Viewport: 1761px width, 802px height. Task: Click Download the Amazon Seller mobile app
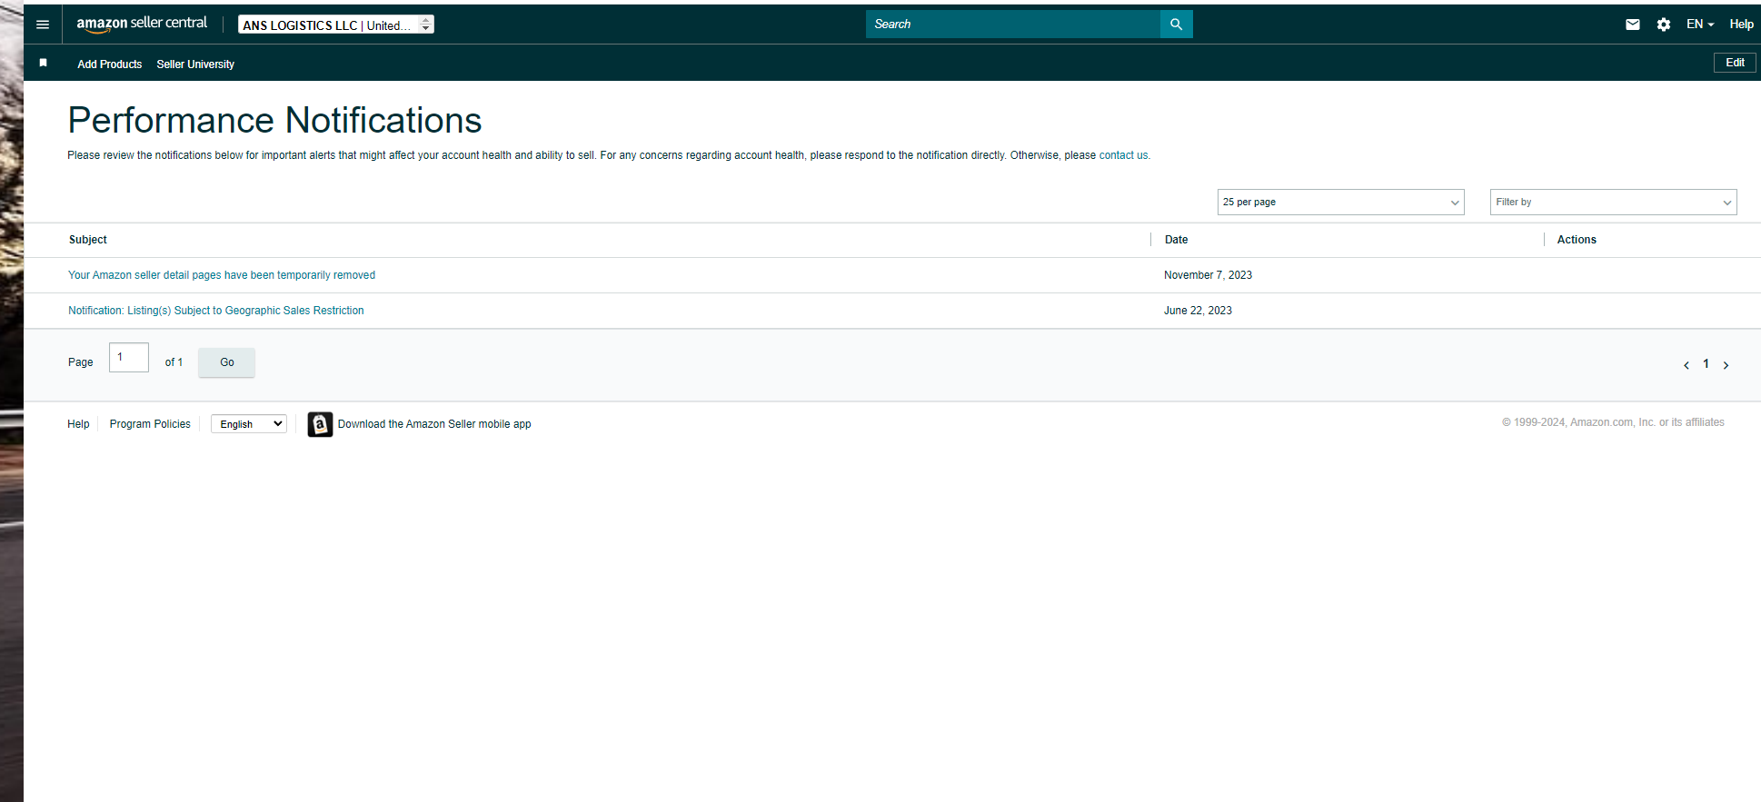point(434,424)
